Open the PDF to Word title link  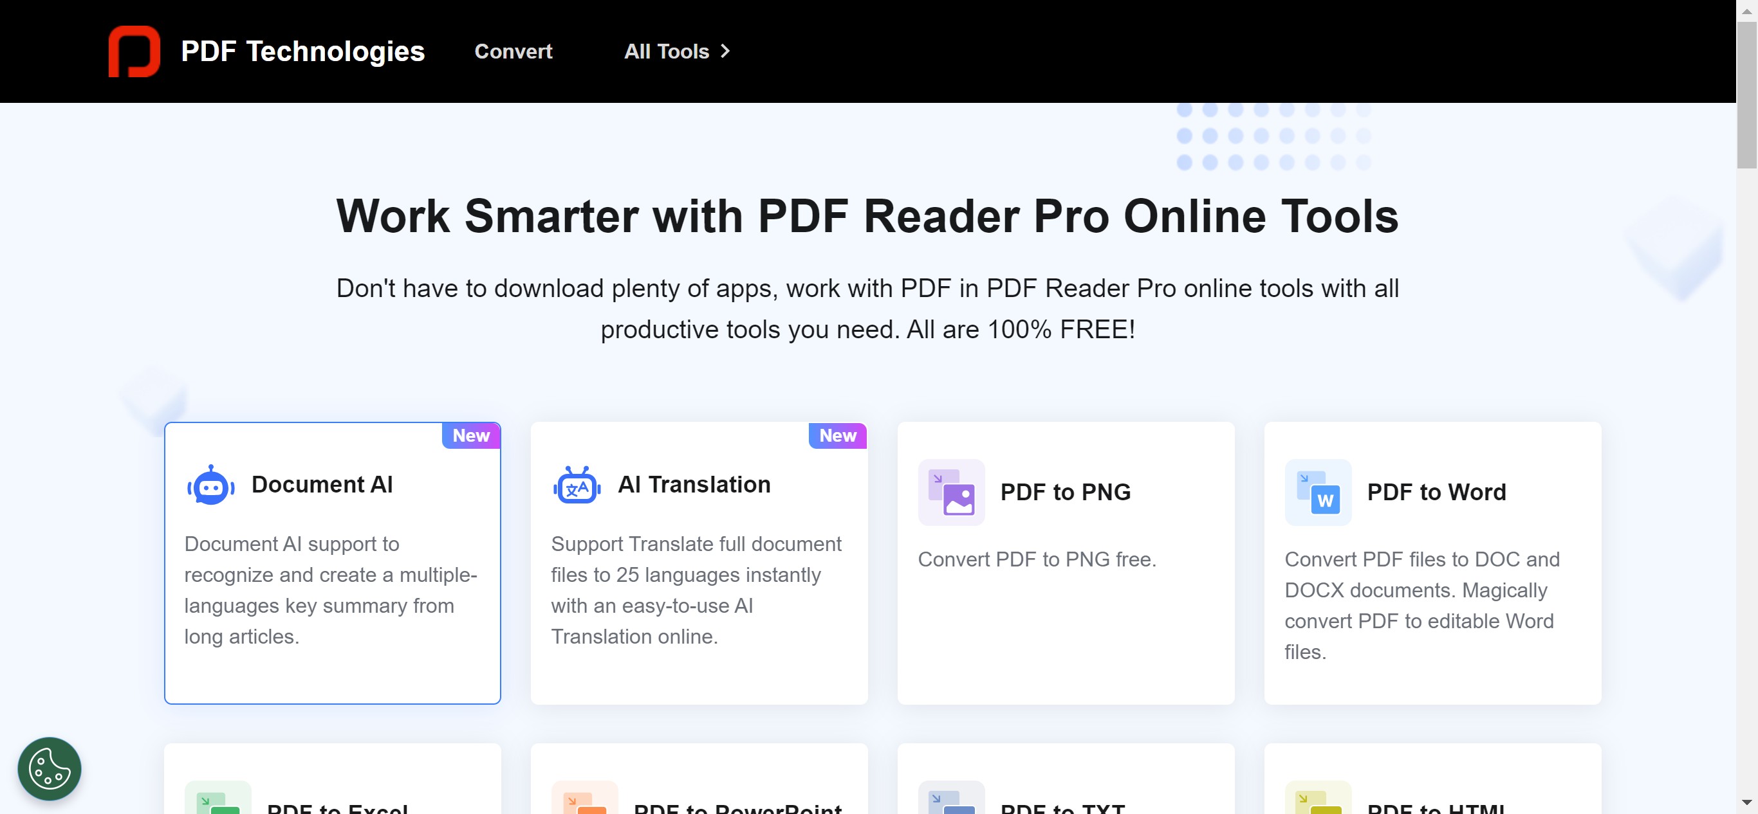pyautogui.click(x=1436, y=493)
